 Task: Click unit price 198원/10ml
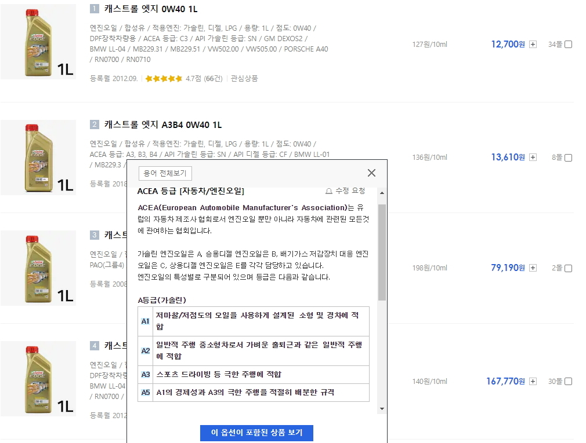429,268
